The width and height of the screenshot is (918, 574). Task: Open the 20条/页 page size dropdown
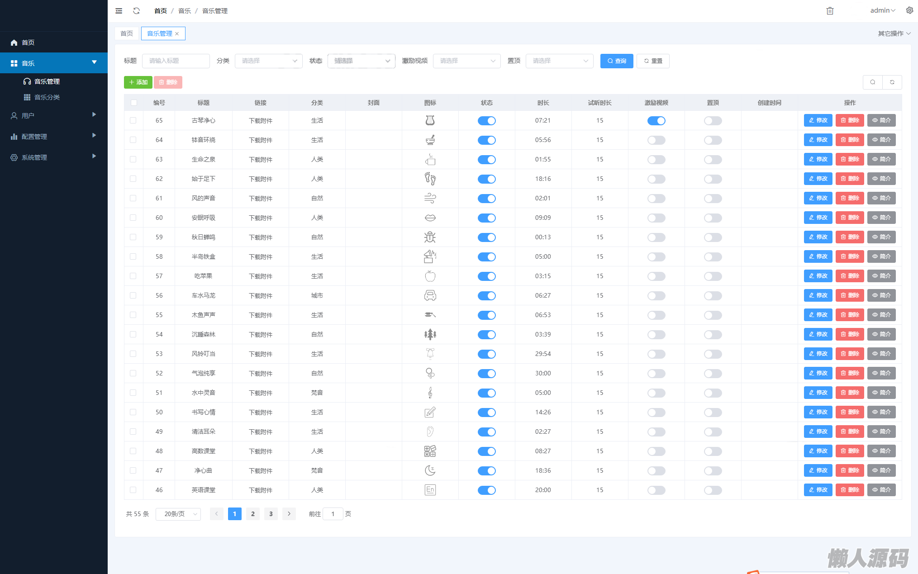click(178, 514)
